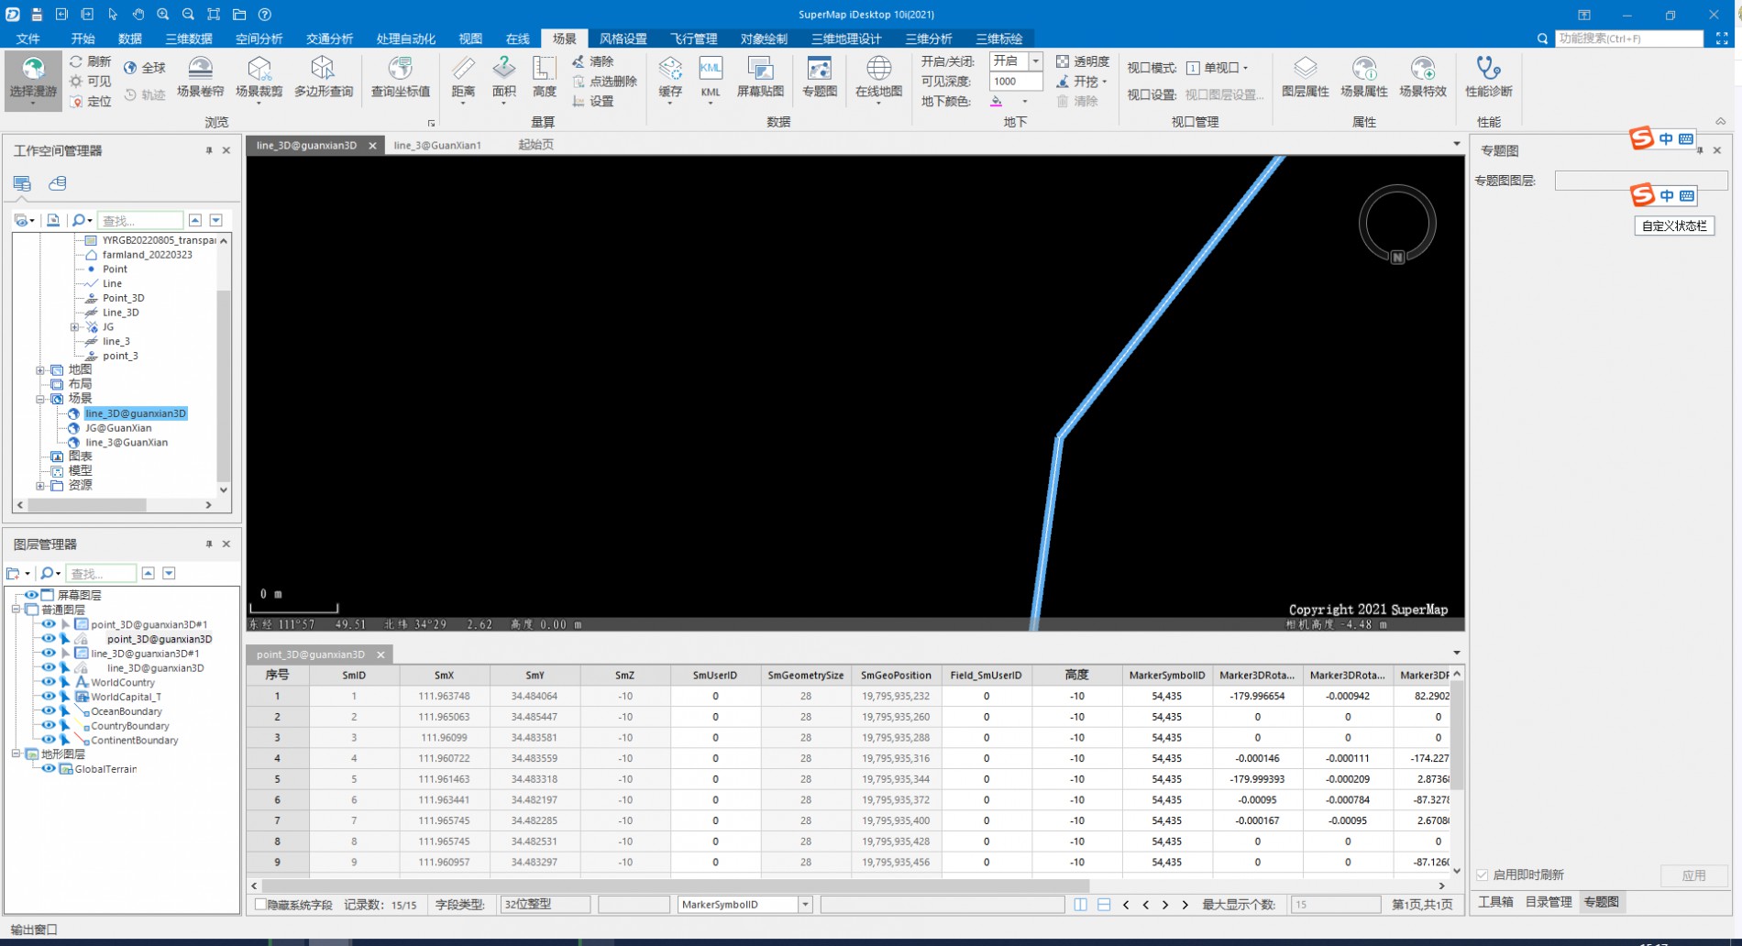Toggle visibility of the WorldCountry layer
Screen dimensions: 1742x946
pyautogui.click(x=49, y=682)
